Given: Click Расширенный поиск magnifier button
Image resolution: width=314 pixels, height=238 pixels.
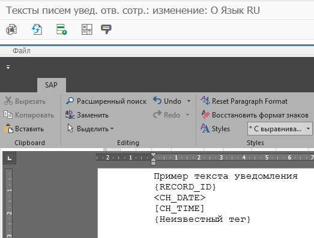Looking at the screenshot, I should [x=106, y=101].
